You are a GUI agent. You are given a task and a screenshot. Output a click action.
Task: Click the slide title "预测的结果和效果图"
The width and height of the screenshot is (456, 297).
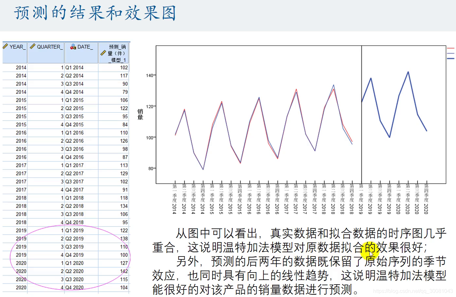click(95, 13)
